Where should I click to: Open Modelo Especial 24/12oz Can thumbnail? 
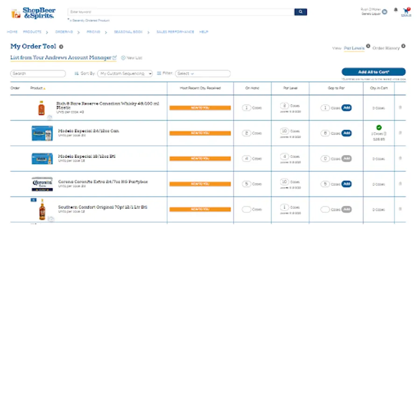42,133
